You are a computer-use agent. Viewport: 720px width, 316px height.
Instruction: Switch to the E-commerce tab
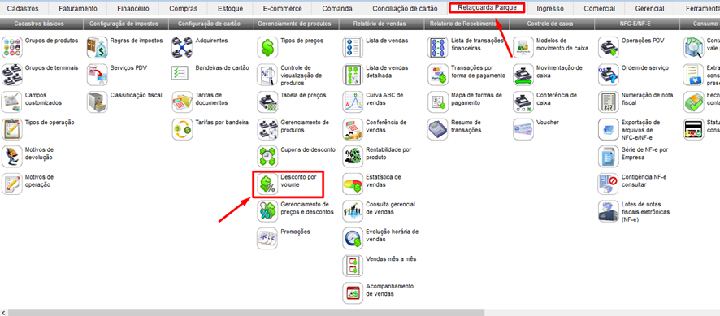coord(283,9)
